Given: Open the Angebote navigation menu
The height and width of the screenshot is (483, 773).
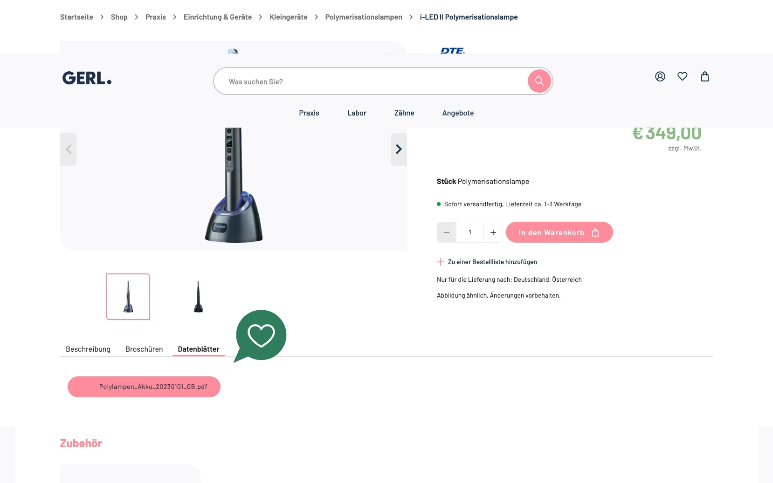Looking at the screenshot, I should click(458, 113).
